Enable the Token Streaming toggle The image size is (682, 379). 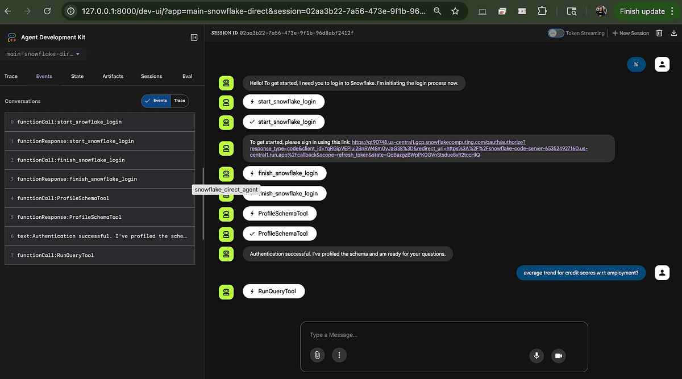pyautogui.click(x=556, y=33)
